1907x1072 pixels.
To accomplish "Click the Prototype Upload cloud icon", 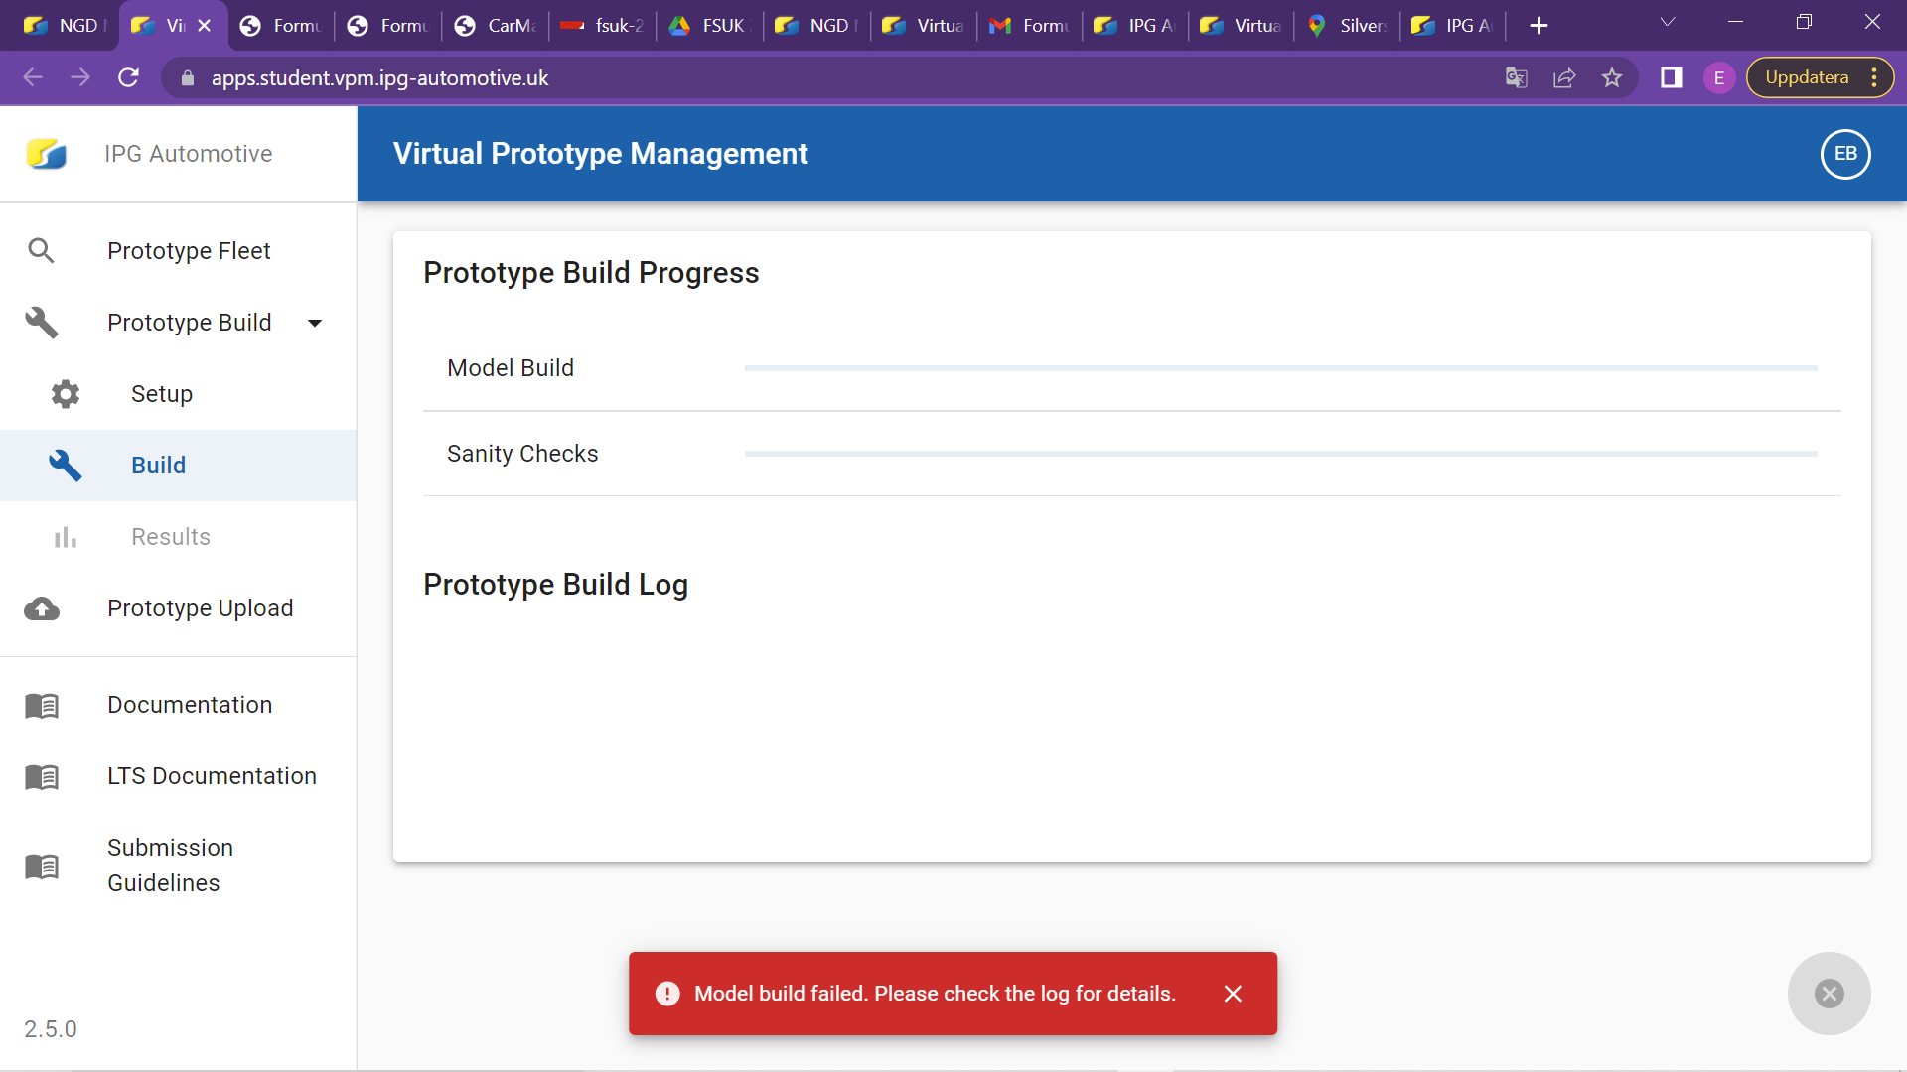I will click(x=42, y=608).
